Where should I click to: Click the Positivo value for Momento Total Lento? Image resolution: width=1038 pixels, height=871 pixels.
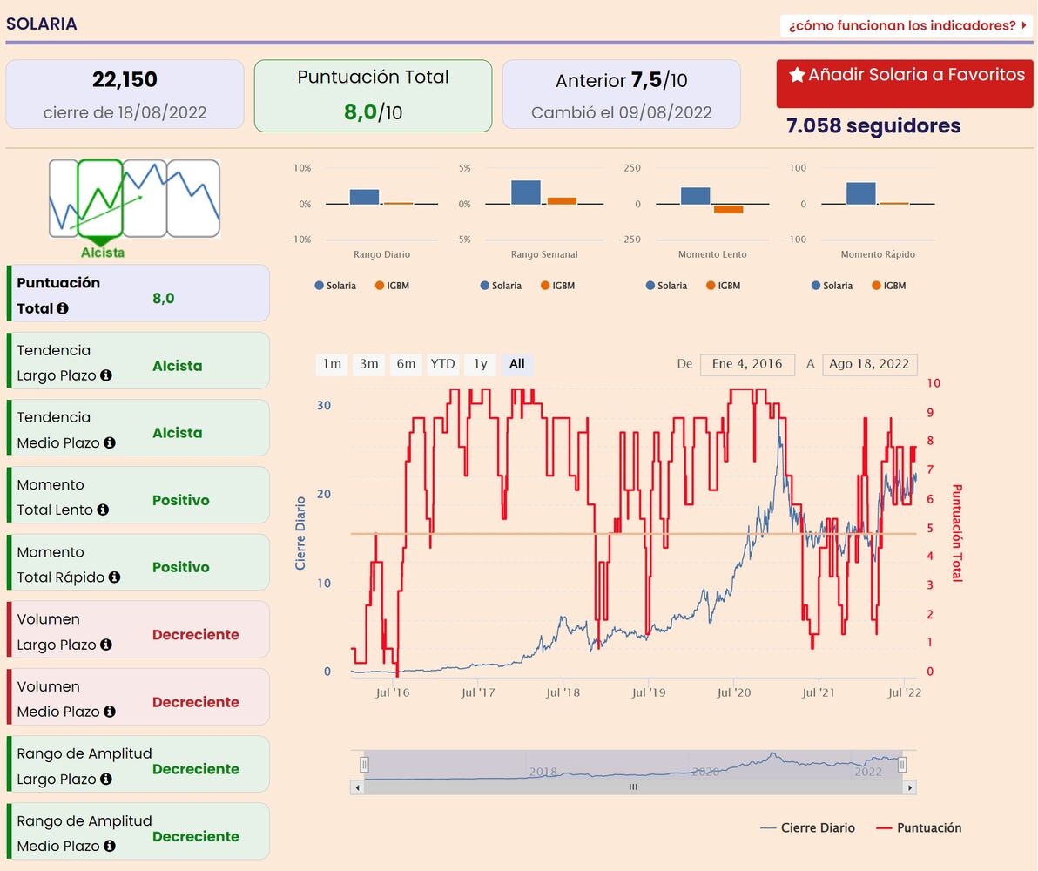[x=181, y=501]
